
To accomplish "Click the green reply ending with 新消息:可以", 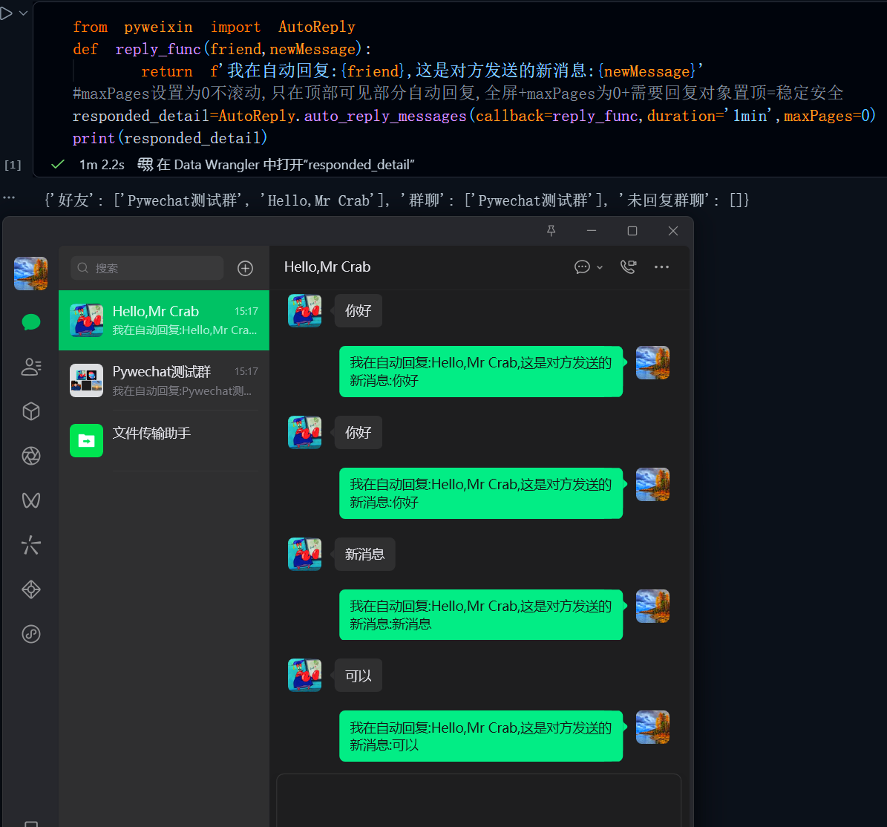I will tap(481, 736).
